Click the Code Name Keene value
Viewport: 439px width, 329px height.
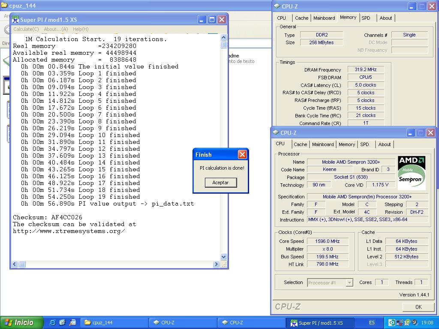coord(330,169)
